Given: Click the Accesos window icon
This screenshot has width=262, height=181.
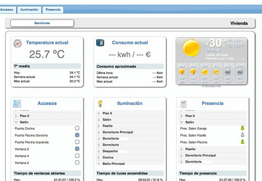Looking at the screenshot, I should [x=17, y=103].
